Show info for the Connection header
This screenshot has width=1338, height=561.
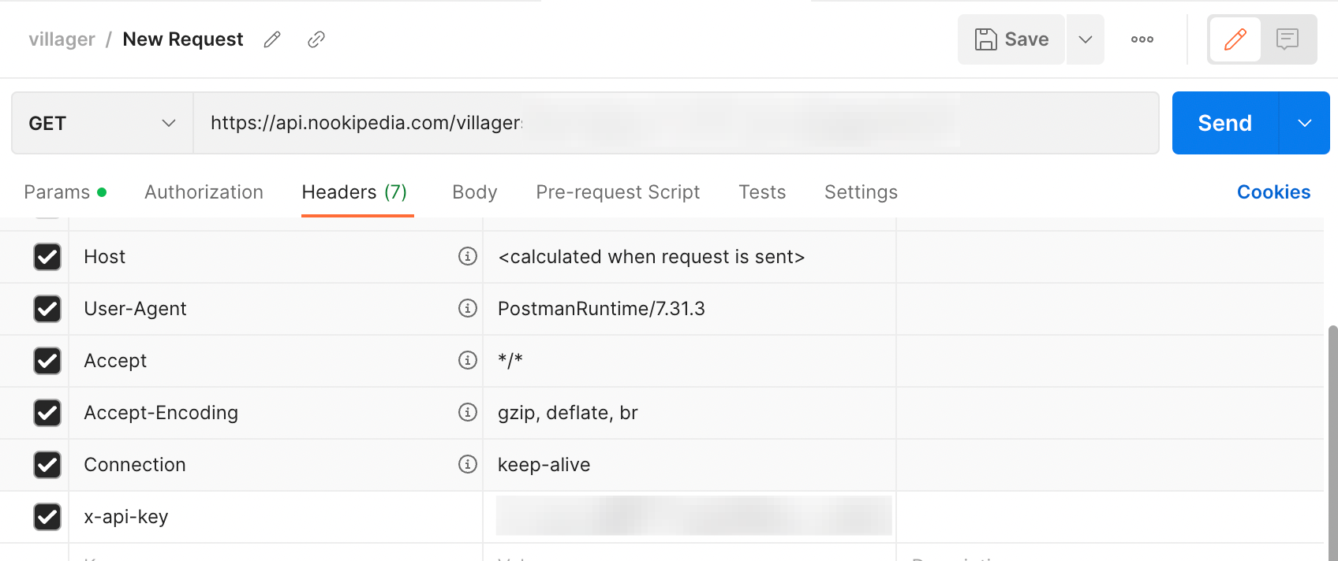(468, 464)
